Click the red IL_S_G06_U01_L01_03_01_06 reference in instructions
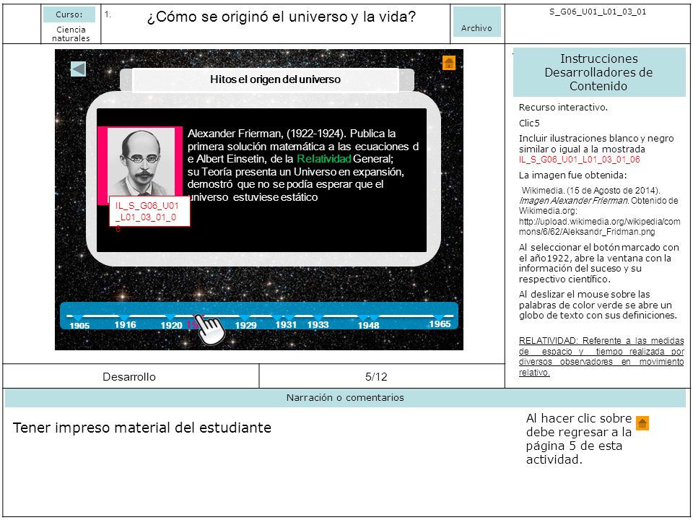Image resolution: width=693 pixels, height=520 pixels. [x=579, y=160]
